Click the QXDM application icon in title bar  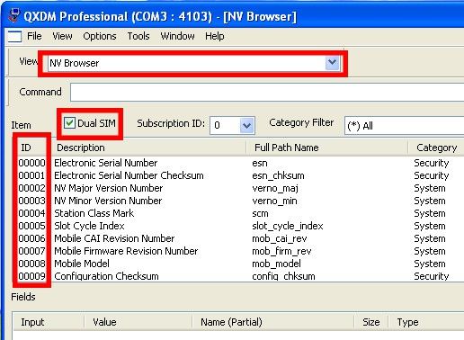[x=13, y=16]
